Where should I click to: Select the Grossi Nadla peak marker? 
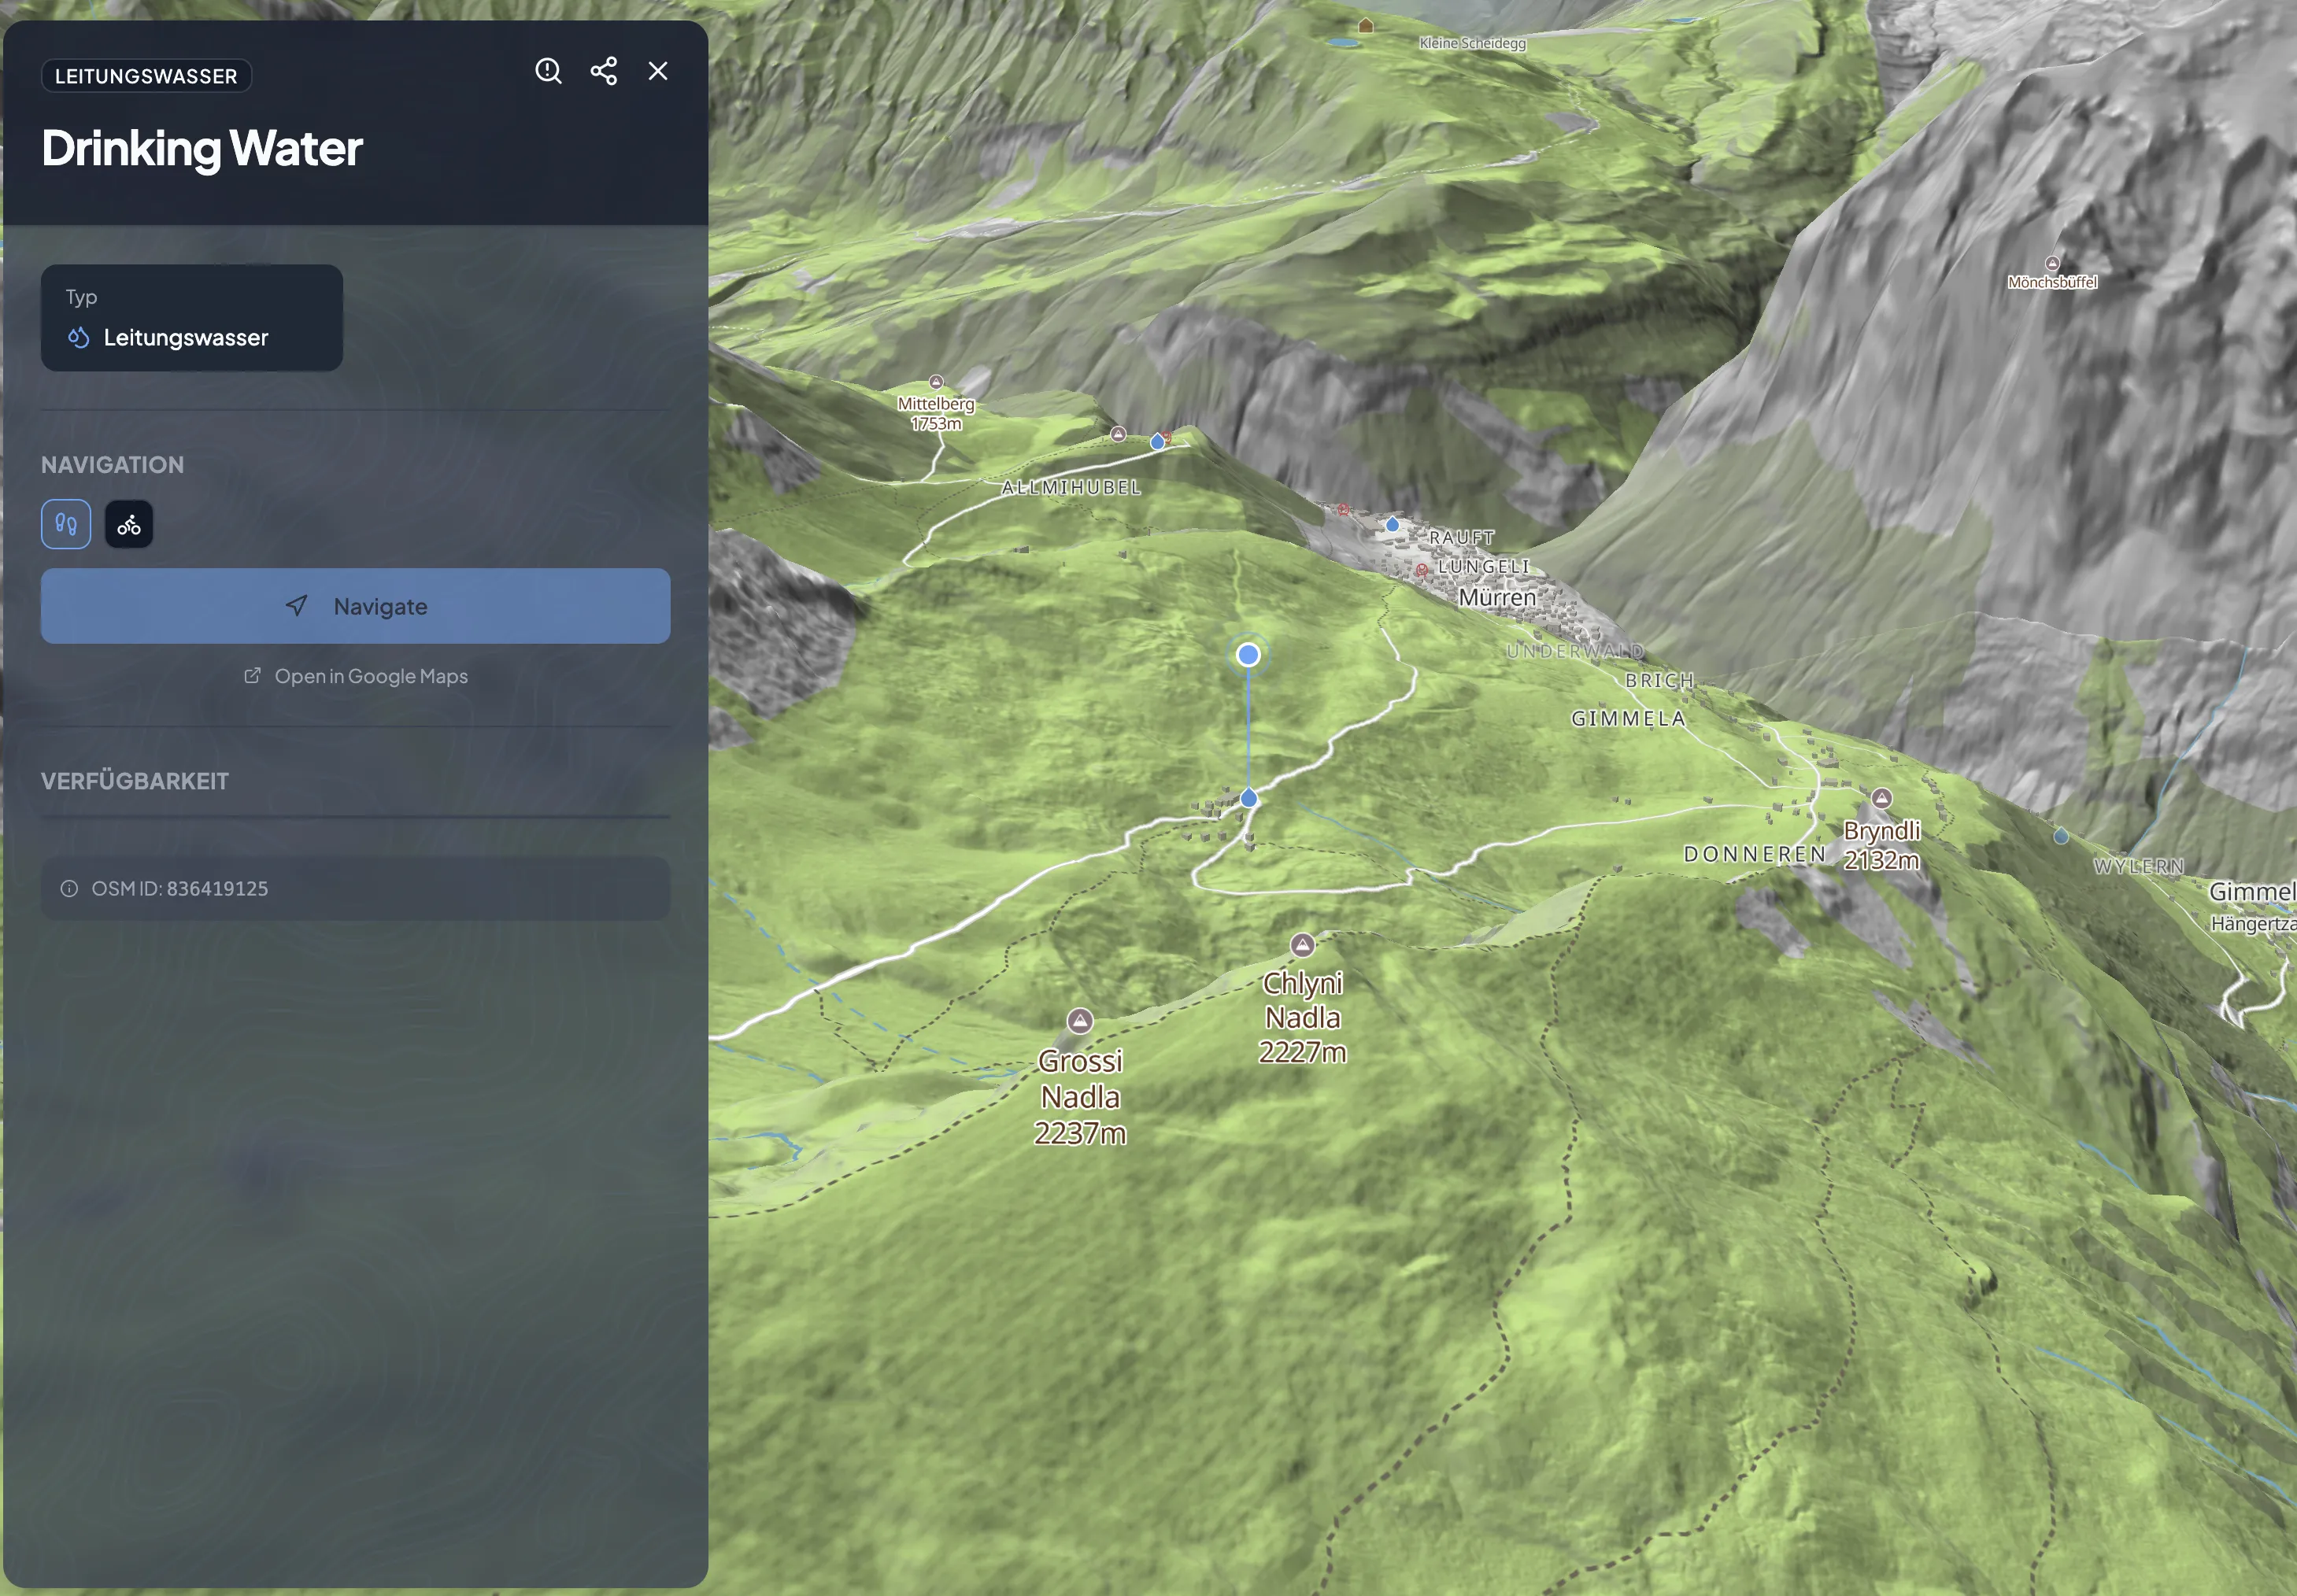pyautogui.click(x=1079, y=1020)
